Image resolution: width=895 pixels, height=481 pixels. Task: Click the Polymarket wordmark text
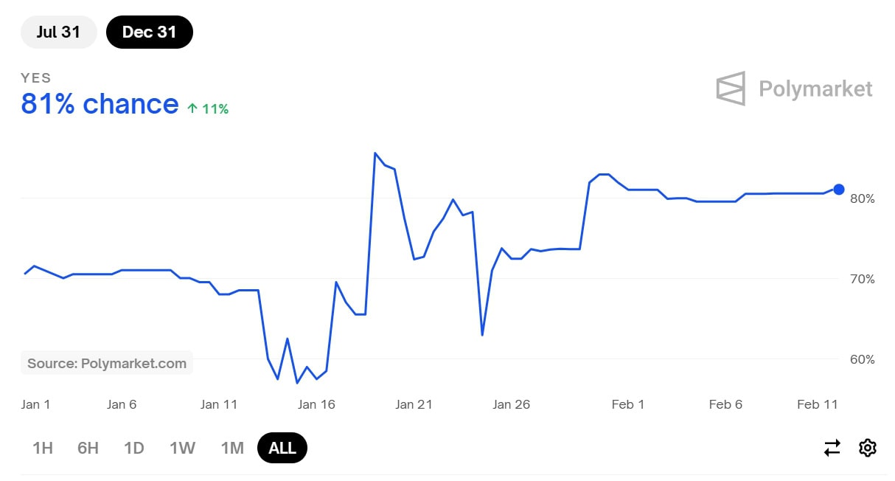[815, 89]
